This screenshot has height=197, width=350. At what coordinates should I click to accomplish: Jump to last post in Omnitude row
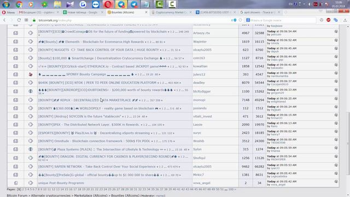pyautogui.click(x=336, y=140)
